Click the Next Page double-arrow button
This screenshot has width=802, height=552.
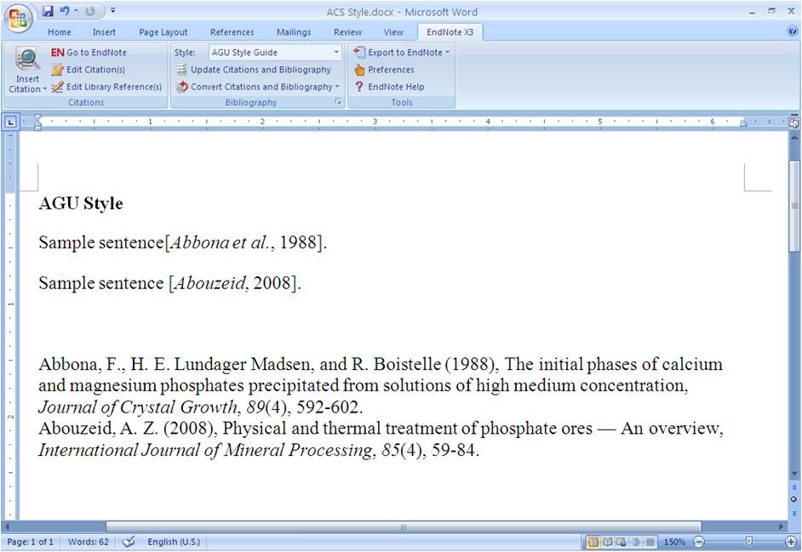pyautogui.click(x=794, y=513)
